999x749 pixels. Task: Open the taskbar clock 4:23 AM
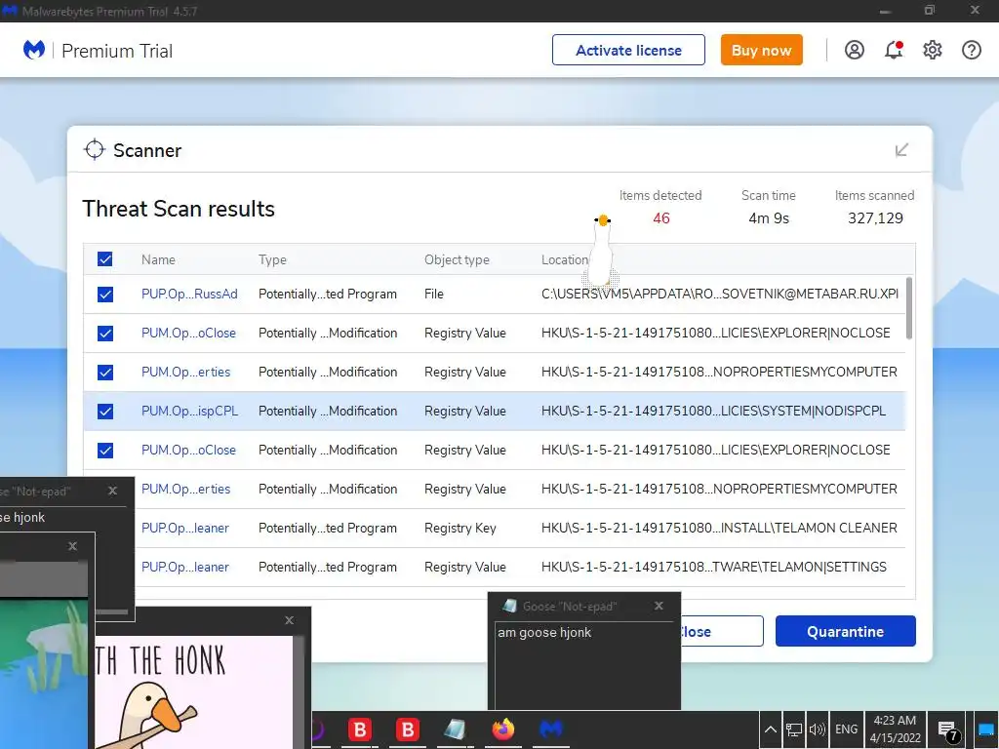(895, 729)
